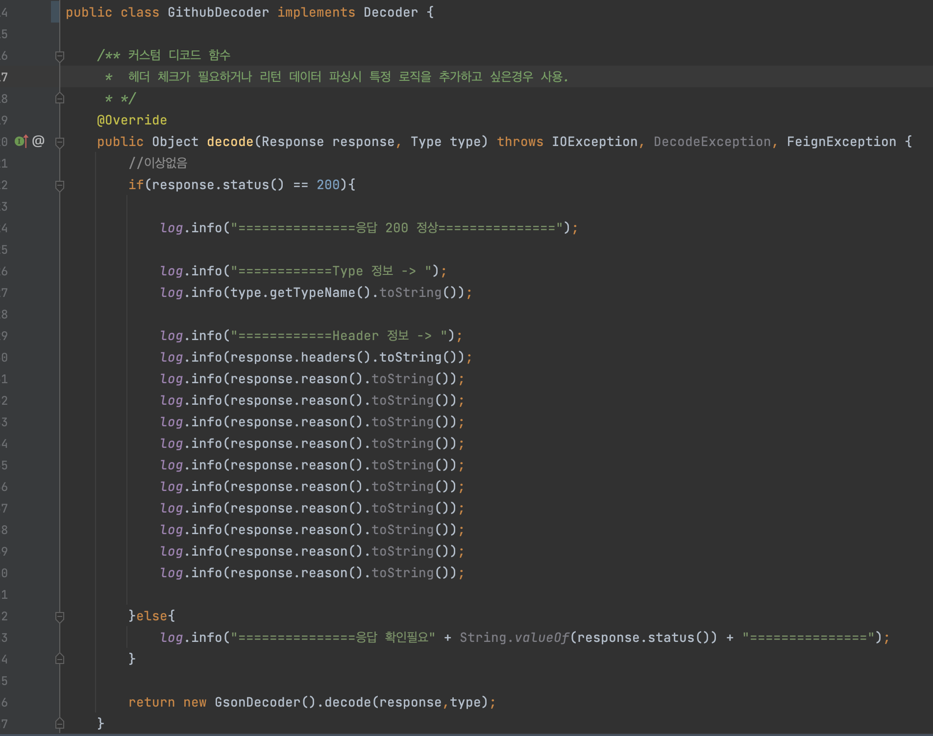Fold the decode method body
This screenshot has height=736, width=933.
[x=60, y=142]
